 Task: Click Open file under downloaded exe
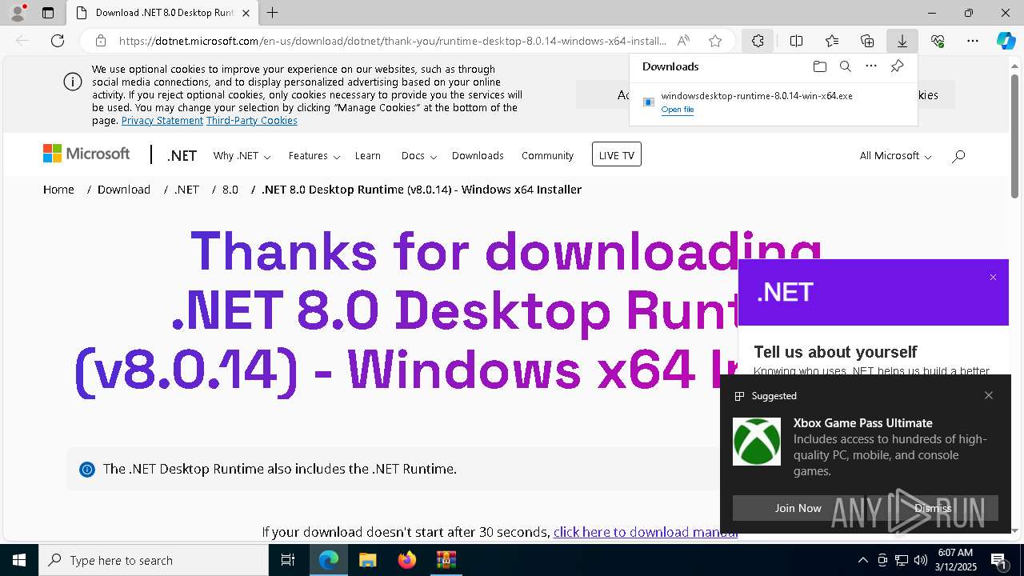(x=678, y=110)
